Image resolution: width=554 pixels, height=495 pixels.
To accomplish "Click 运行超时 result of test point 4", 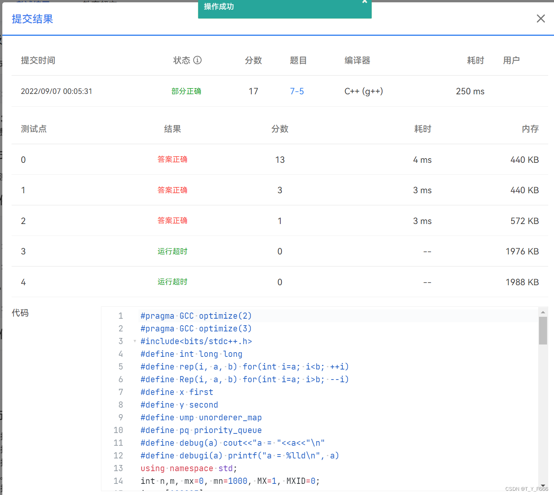I will (172, 282).
